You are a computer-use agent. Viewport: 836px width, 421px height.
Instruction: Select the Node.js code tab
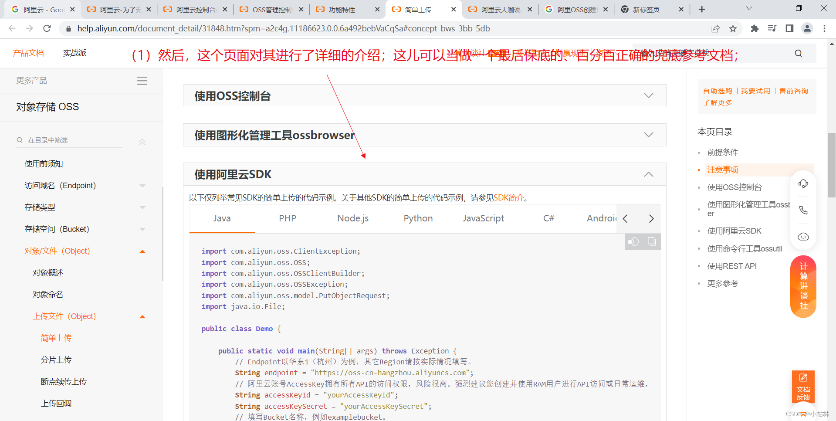pyautogui.click(x=353, y=218)
